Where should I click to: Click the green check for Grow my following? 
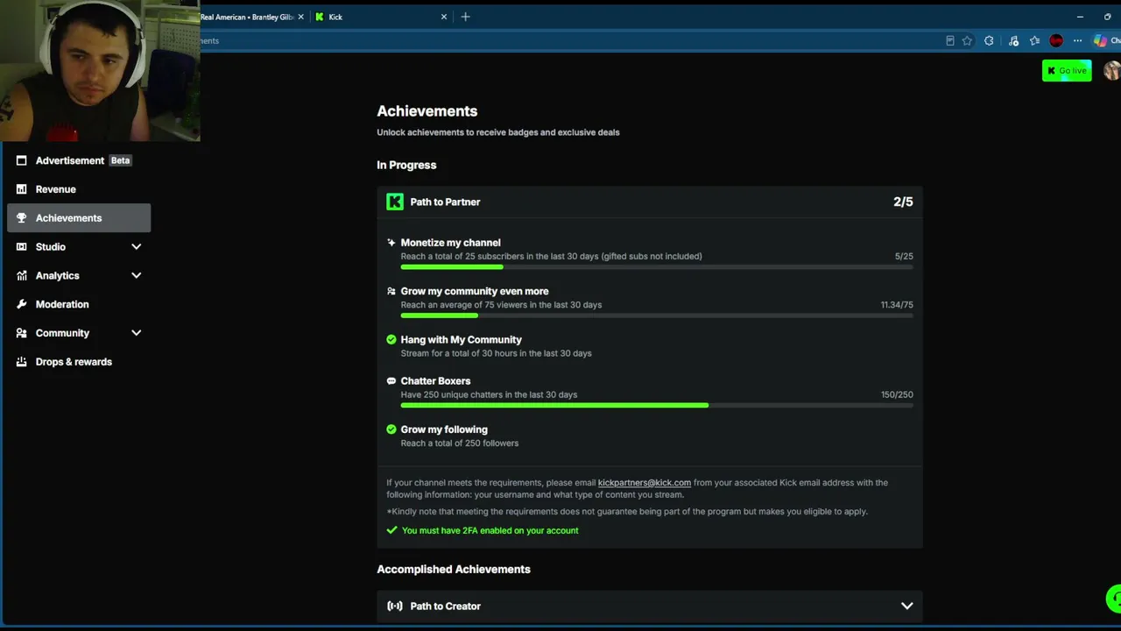point(391,429)
